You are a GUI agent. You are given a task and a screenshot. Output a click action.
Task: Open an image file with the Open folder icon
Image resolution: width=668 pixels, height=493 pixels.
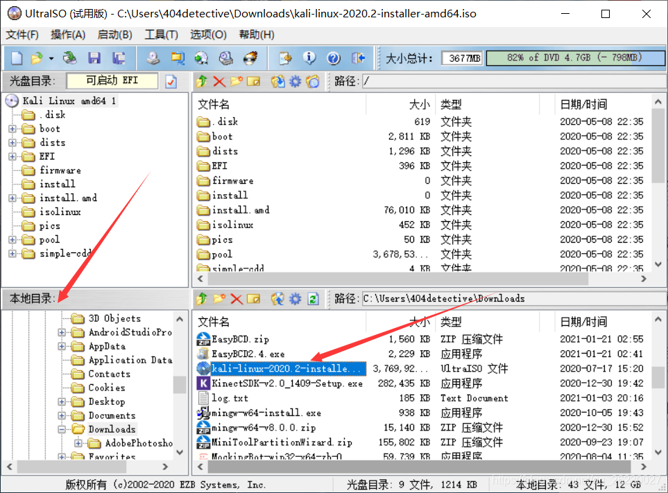point(37,58)
